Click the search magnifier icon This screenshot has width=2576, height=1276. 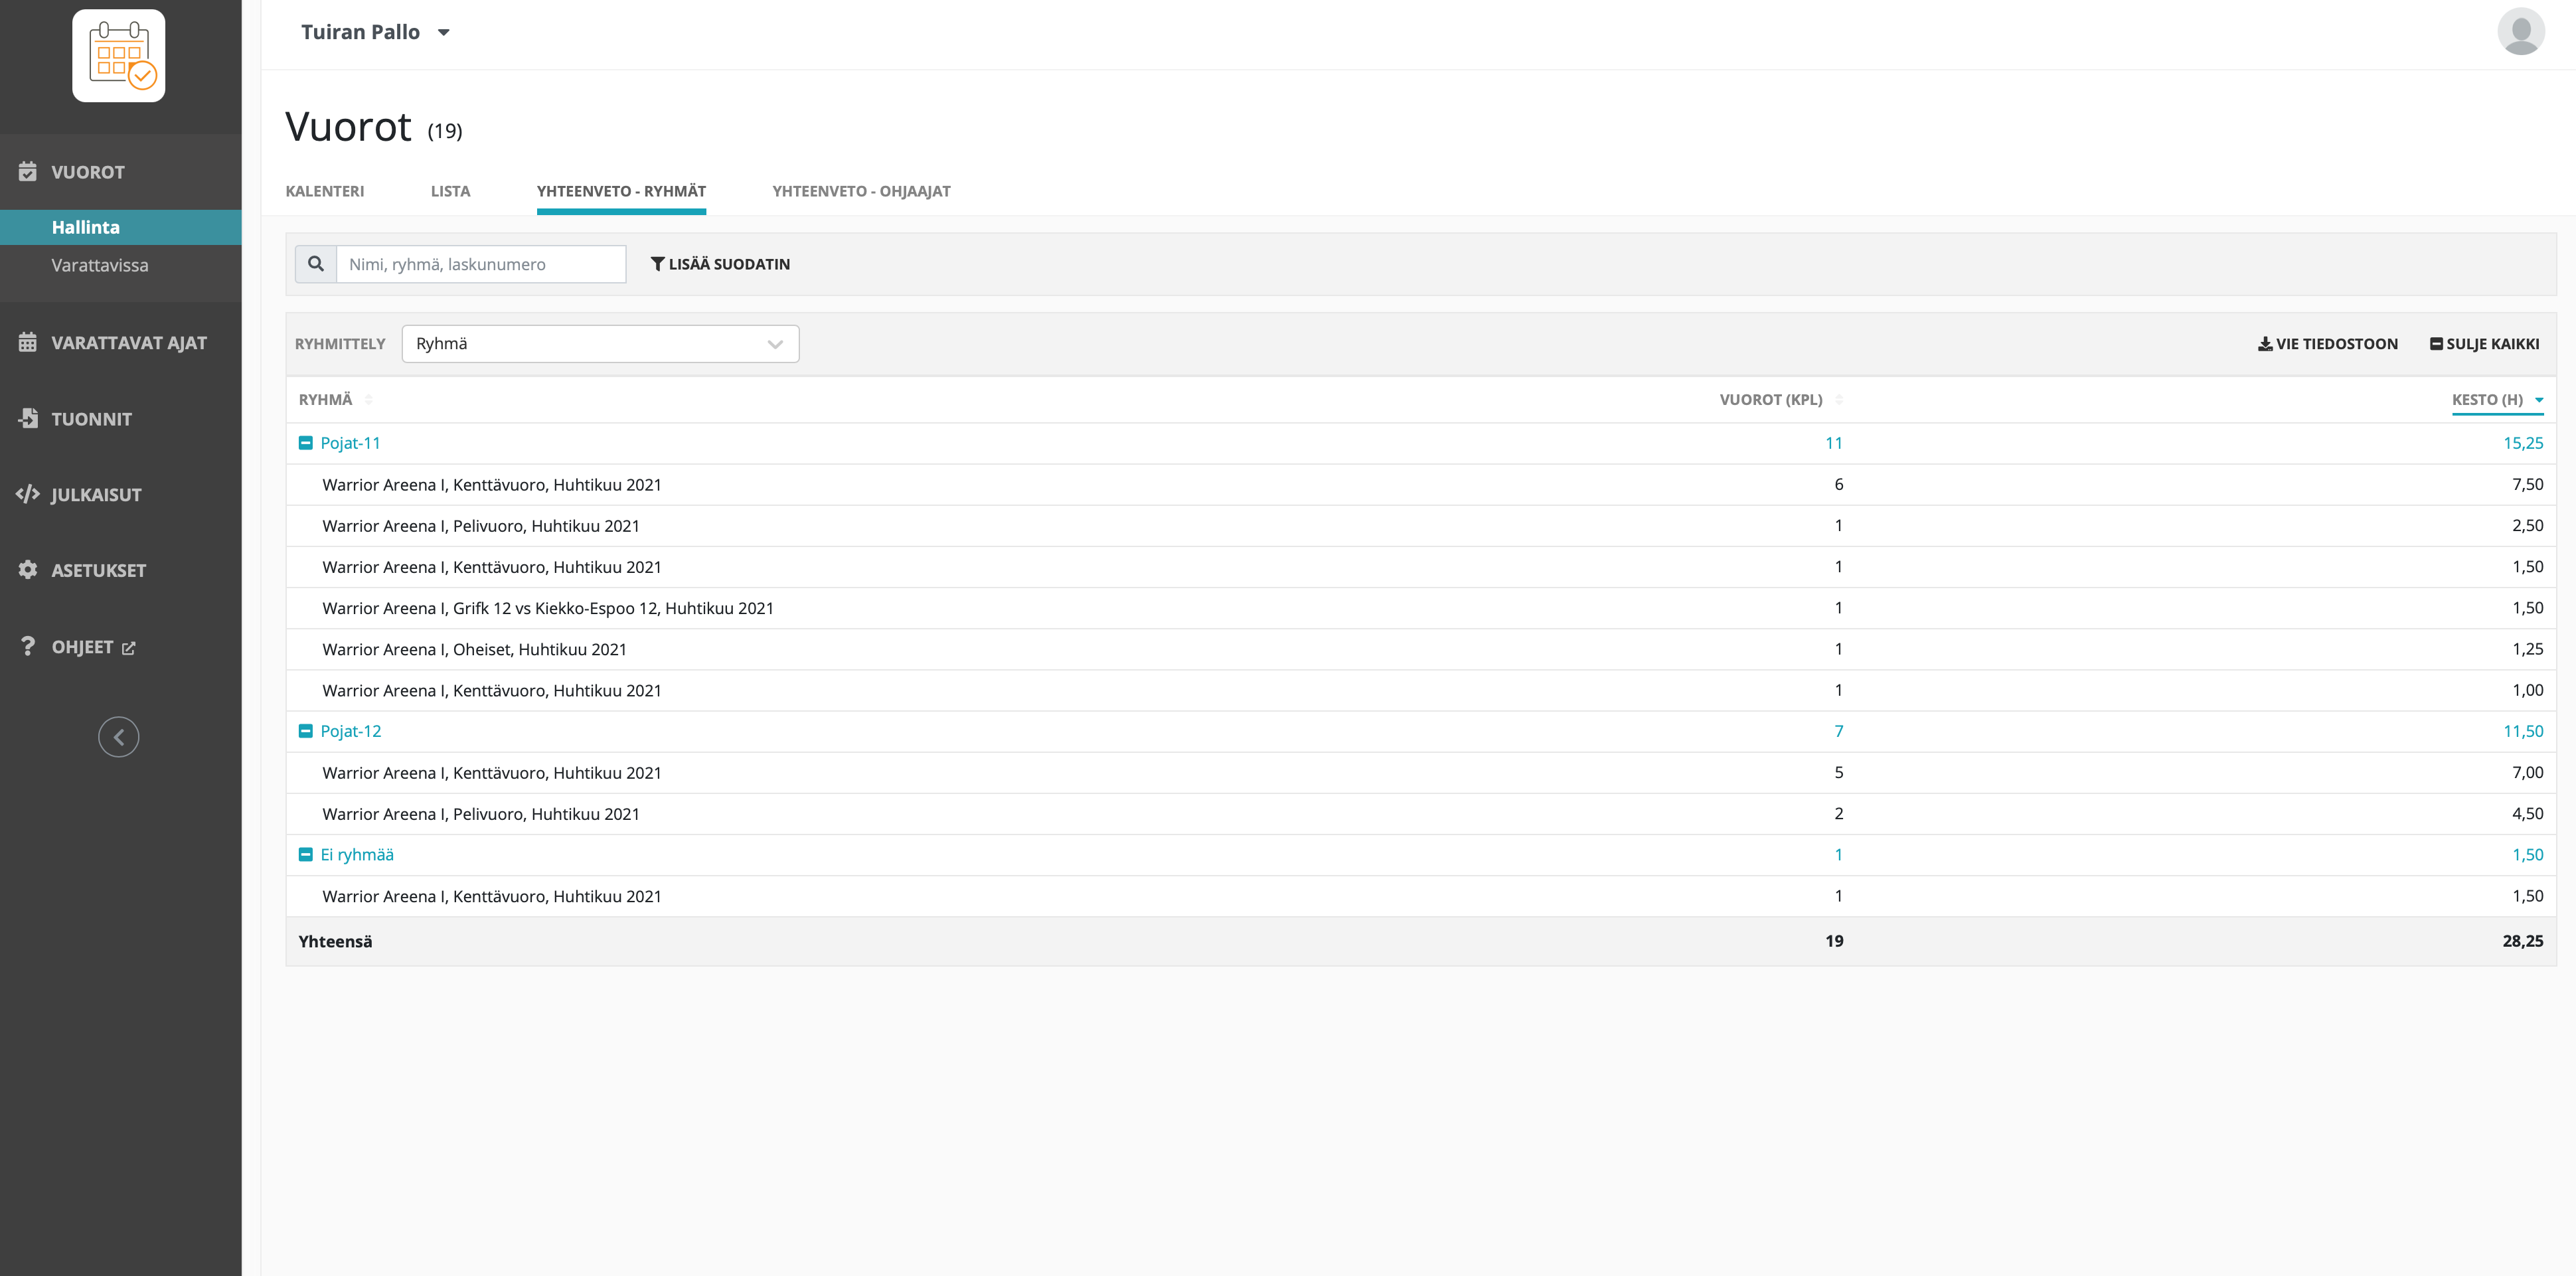click(316, 264)
